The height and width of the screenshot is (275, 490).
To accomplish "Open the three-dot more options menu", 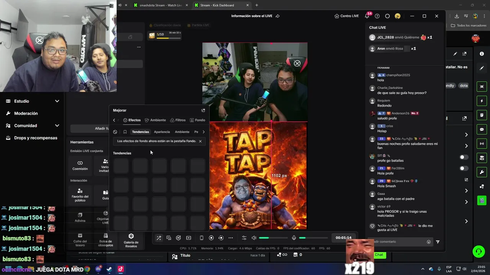I will pos(230,238).
